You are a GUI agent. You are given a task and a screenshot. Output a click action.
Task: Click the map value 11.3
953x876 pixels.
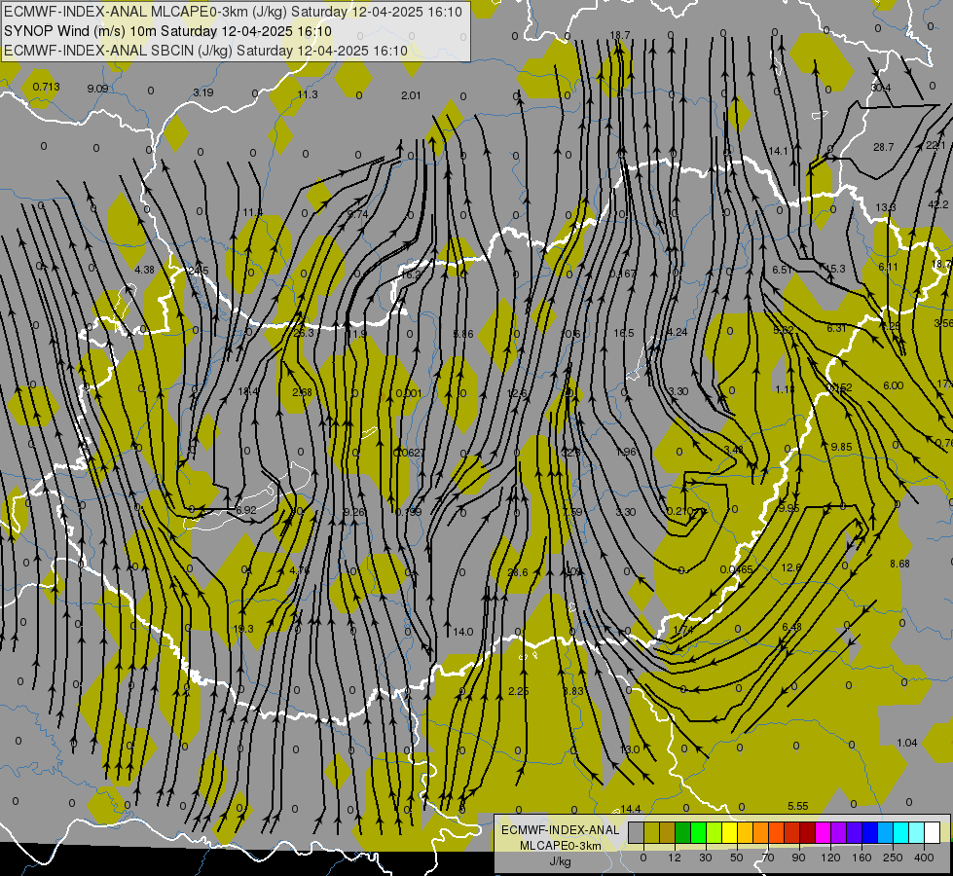pyautogui.click(x=308, y=94)
